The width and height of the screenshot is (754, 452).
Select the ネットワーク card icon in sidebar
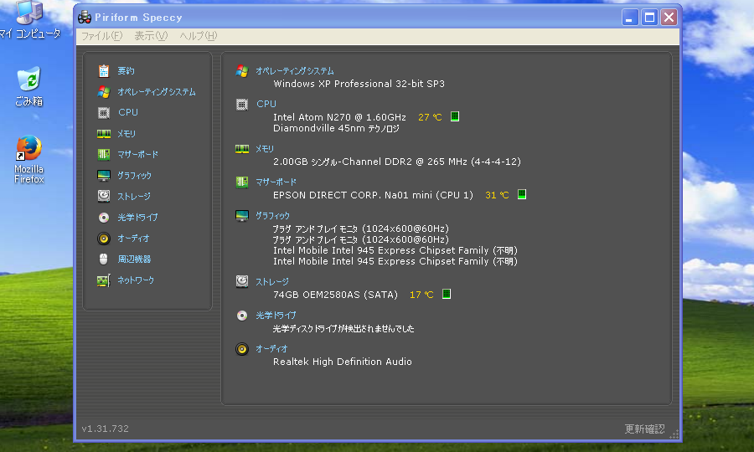(x=103, y=280)
